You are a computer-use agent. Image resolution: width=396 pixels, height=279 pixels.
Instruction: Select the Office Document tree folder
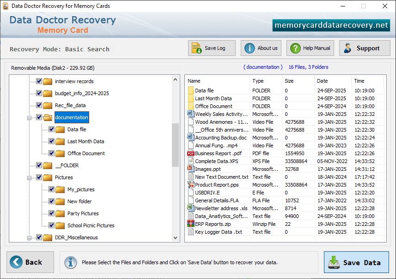pos(86,153)
